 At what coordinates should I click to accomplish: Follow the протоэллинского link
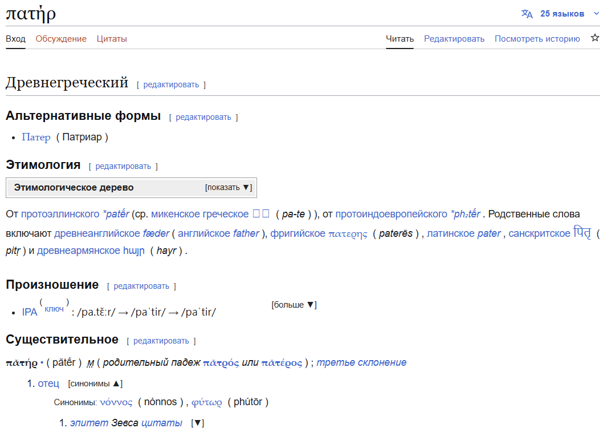(x=60, y=215)
